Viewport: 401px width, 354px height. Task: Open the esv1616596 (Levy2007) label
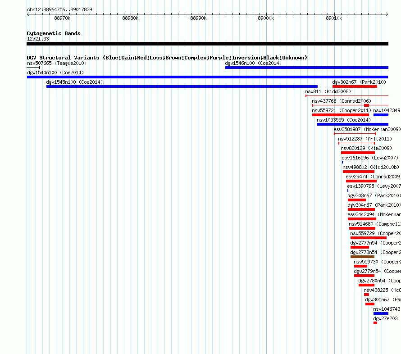coord(370,158)
